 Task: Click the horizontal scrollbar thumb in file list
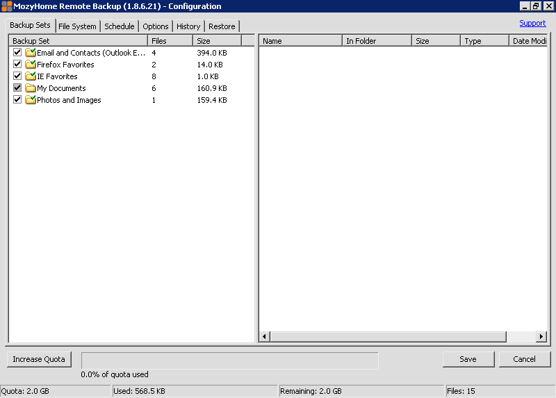(x=389, y=336)
